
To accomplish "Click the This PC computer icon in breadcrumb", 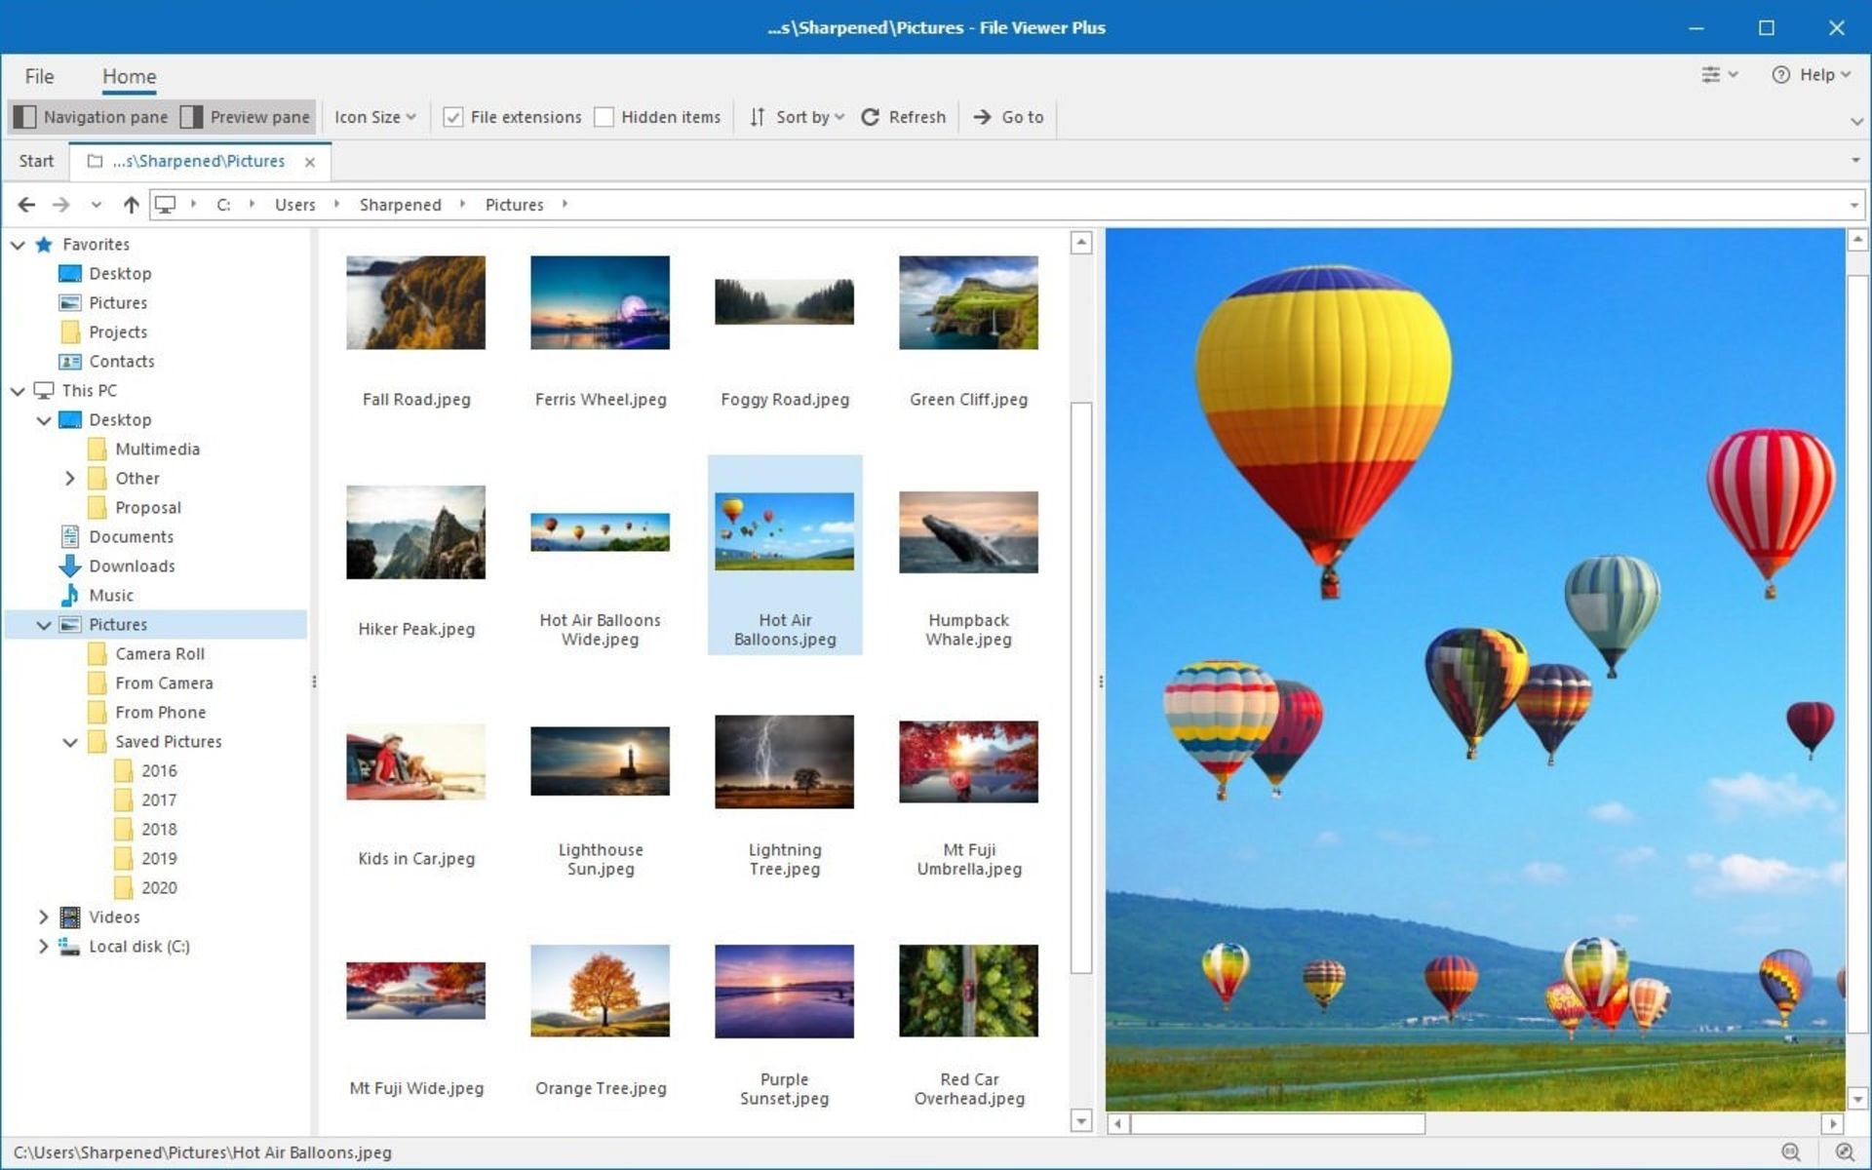I will pos(166,205).
